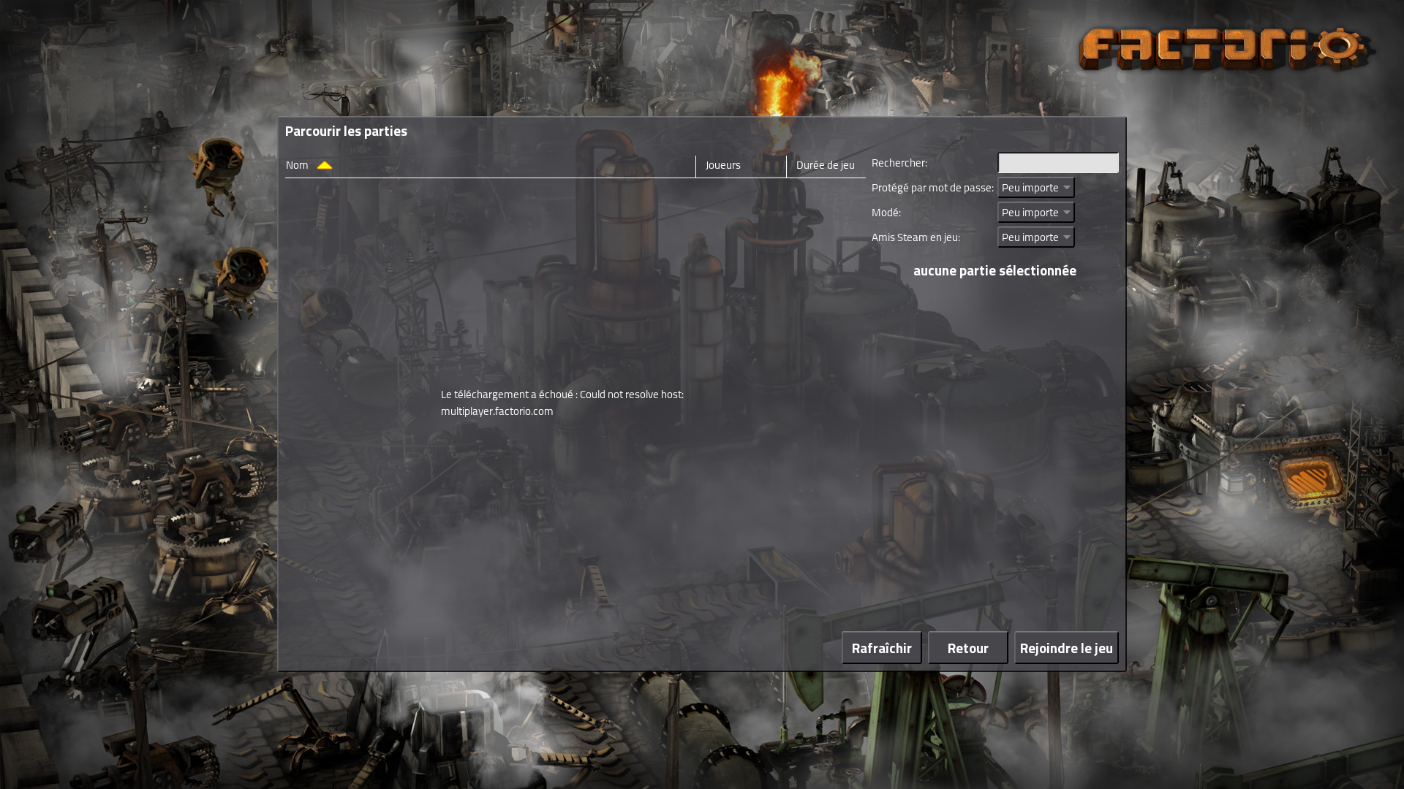Open the Protégé par mot de passe dropdown
Viewport: 1404px width, 789px height.
(x=1036, y=188)
